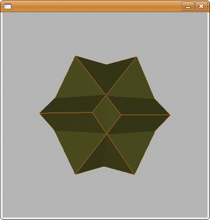This screenshot has height=220, width=210.
Task: Click the top-right vertex of the star
Action: (137, 57)
